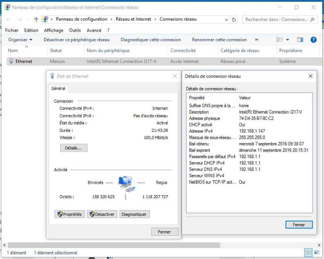Click the Back navigation arrow

[x=9, y=19]
